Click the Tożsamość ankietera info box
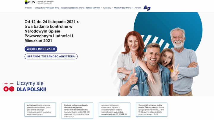Image resolution: width=214 pixels, height=120 pixels. pyautogui.click(x=152, y=110)
